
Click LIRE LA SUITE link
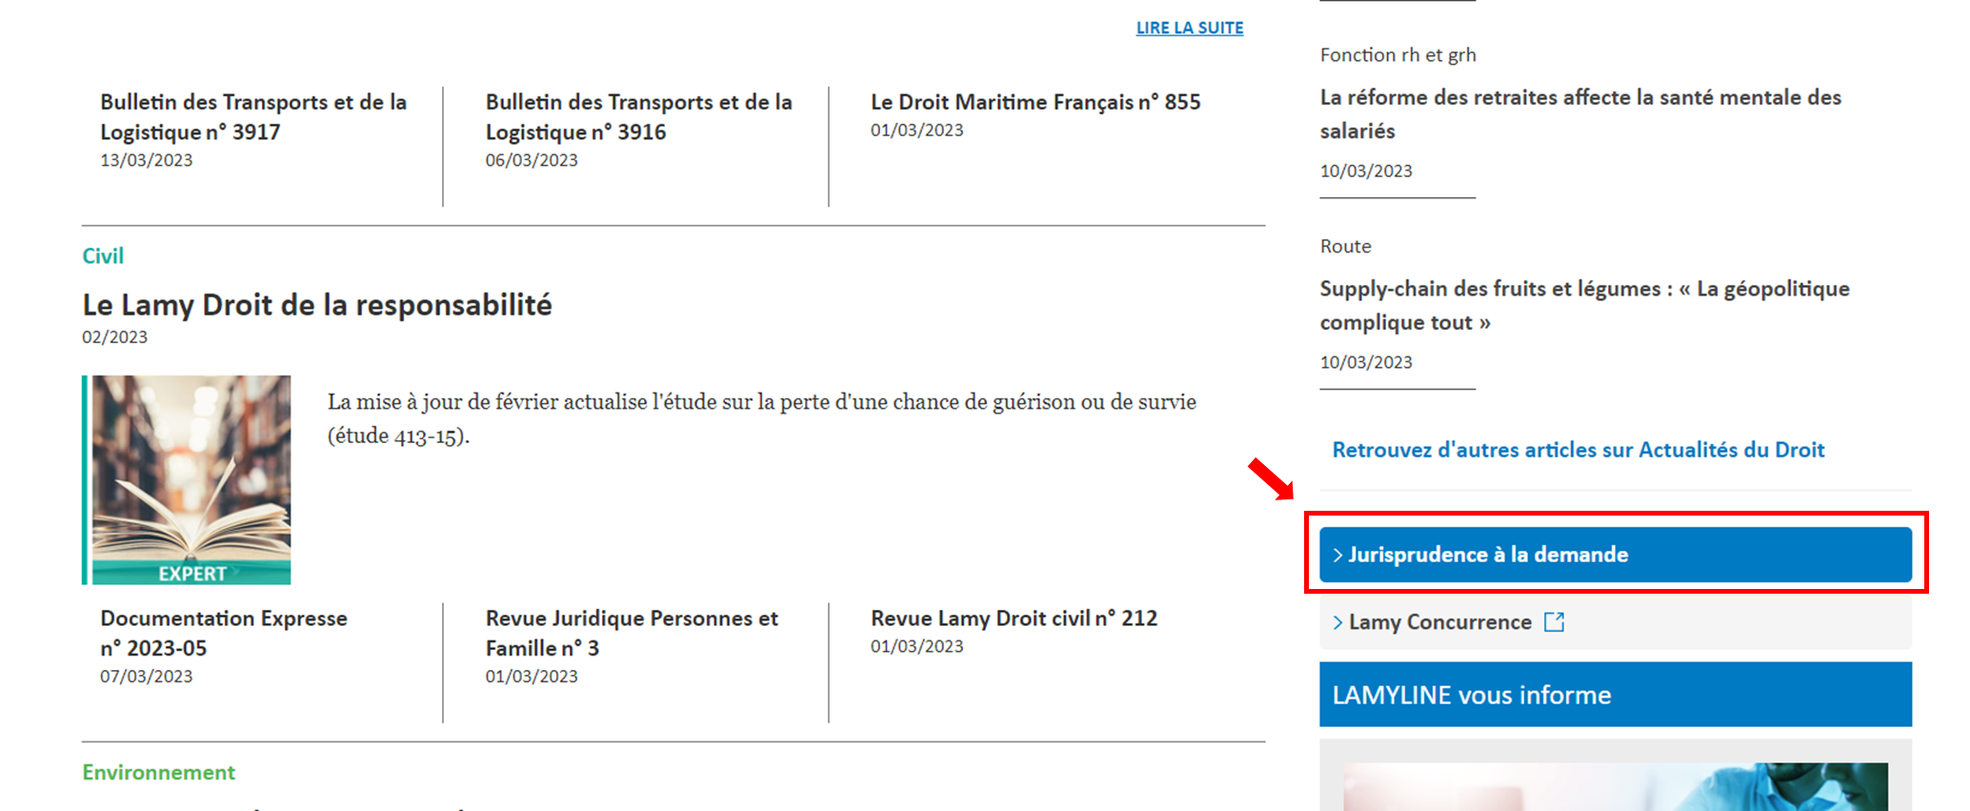[x=1189, y=28]
